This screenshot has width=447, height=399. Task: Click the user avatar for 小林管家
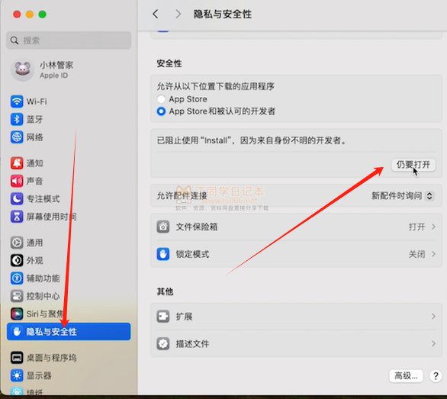pos(23,70)
